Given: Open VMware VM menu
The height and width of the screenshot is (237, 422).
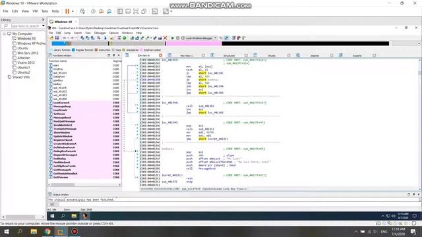Looking at the screenshot, I should pyautogui.click(x=35, y=11).
